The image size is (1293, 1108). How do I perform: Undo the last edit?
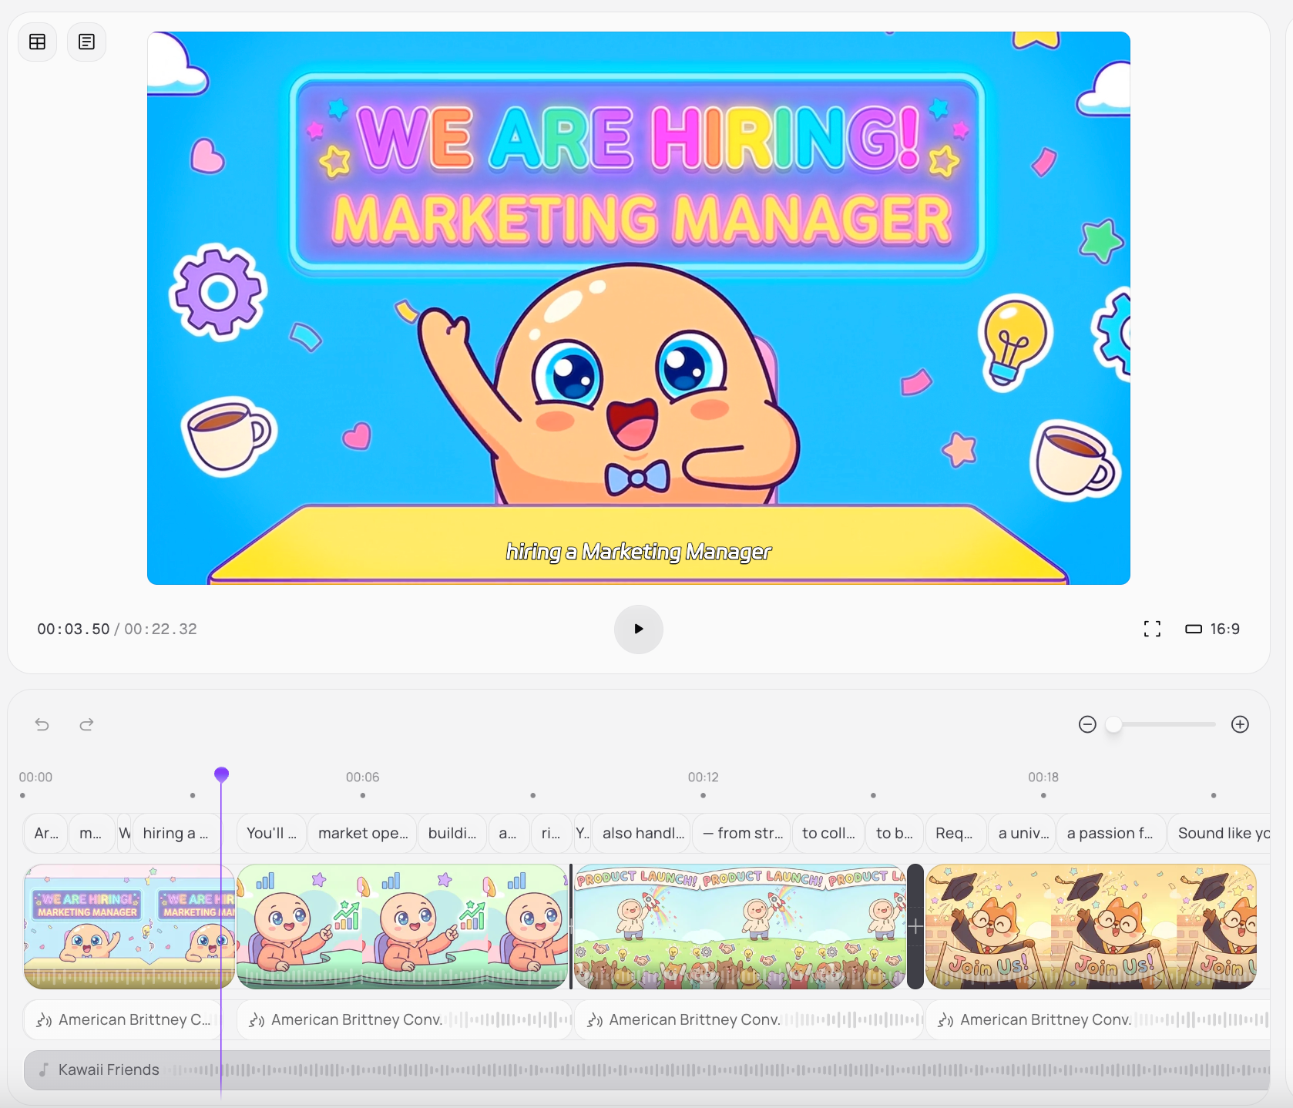tap(42, 724)
